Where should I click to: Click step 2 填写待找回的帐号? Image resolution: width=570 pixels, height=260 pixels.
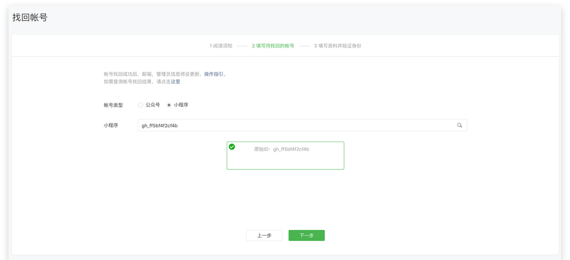[x=273, y=46]
